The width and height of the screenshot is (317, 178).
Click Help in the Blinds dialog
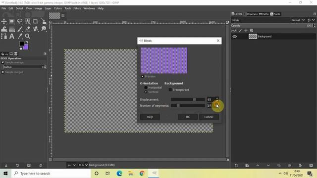[150, 117]
